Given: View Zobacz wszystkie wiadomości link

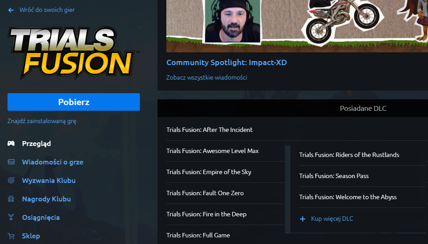Looking at the screenshot, I should pos(206,77).
